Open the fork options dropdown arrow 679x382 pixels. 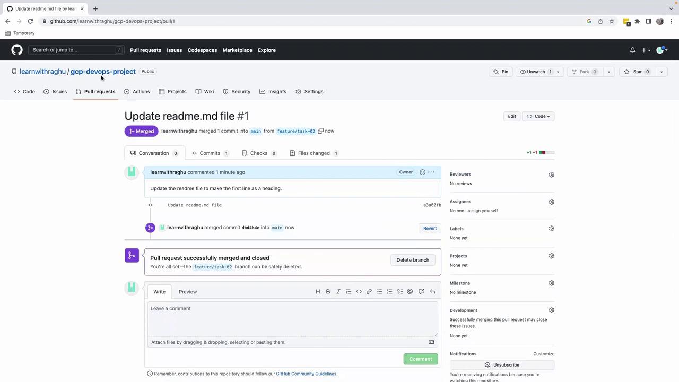coord(608,72)
